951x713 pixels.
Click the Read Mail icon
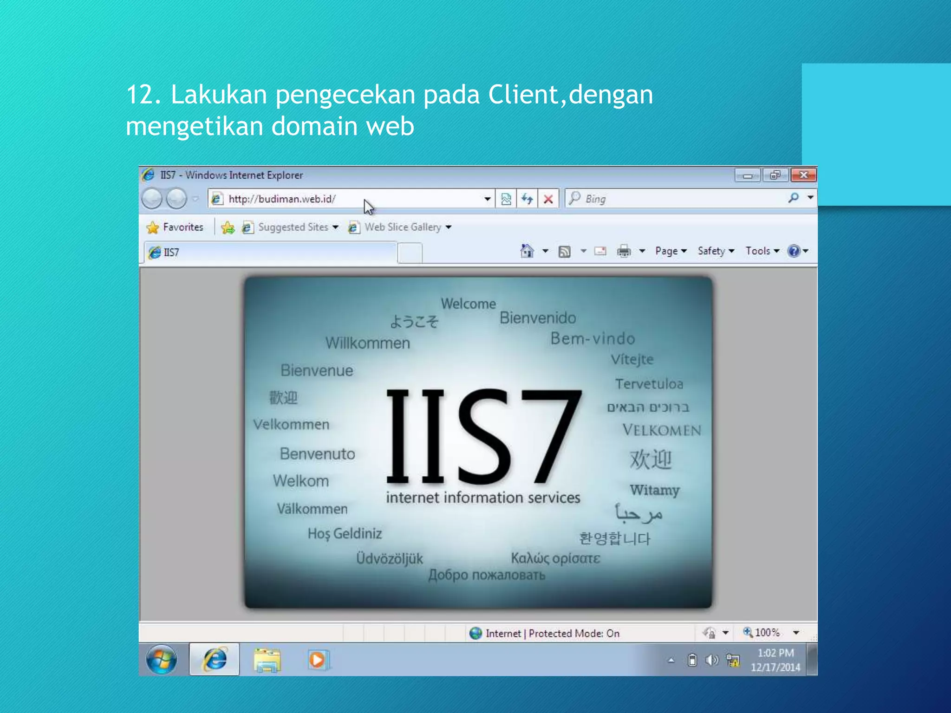tap(600, 251)
